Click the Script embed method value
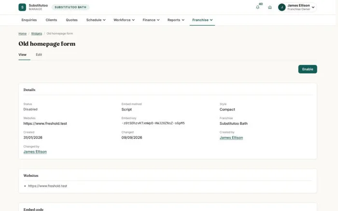 point(127,109)
